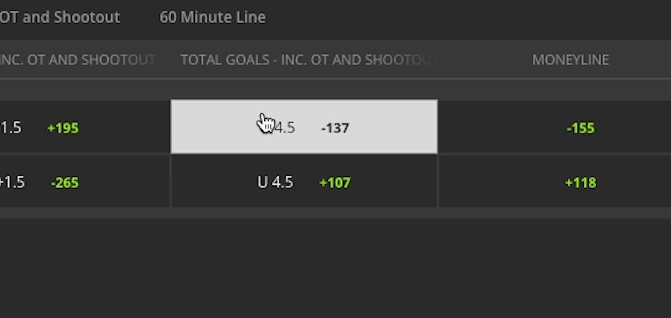Pick the +118 moneyline bet
This screenshot has width=671, height=318.
(580, 182)
